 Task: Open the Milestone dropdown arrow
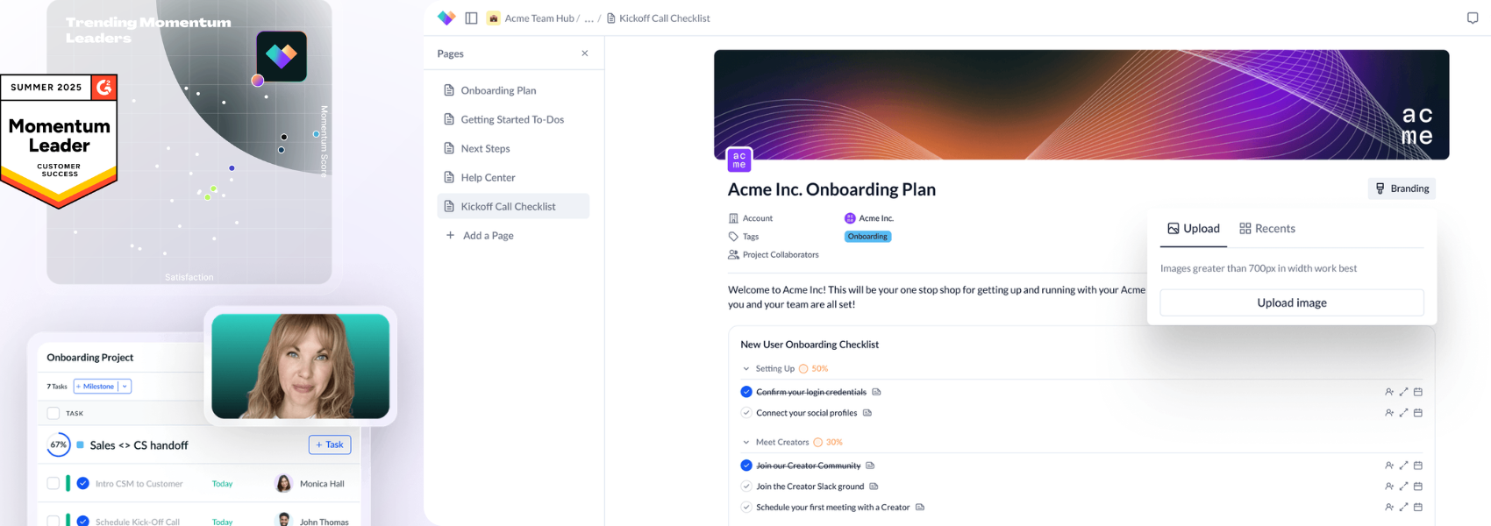coord(125,387)
